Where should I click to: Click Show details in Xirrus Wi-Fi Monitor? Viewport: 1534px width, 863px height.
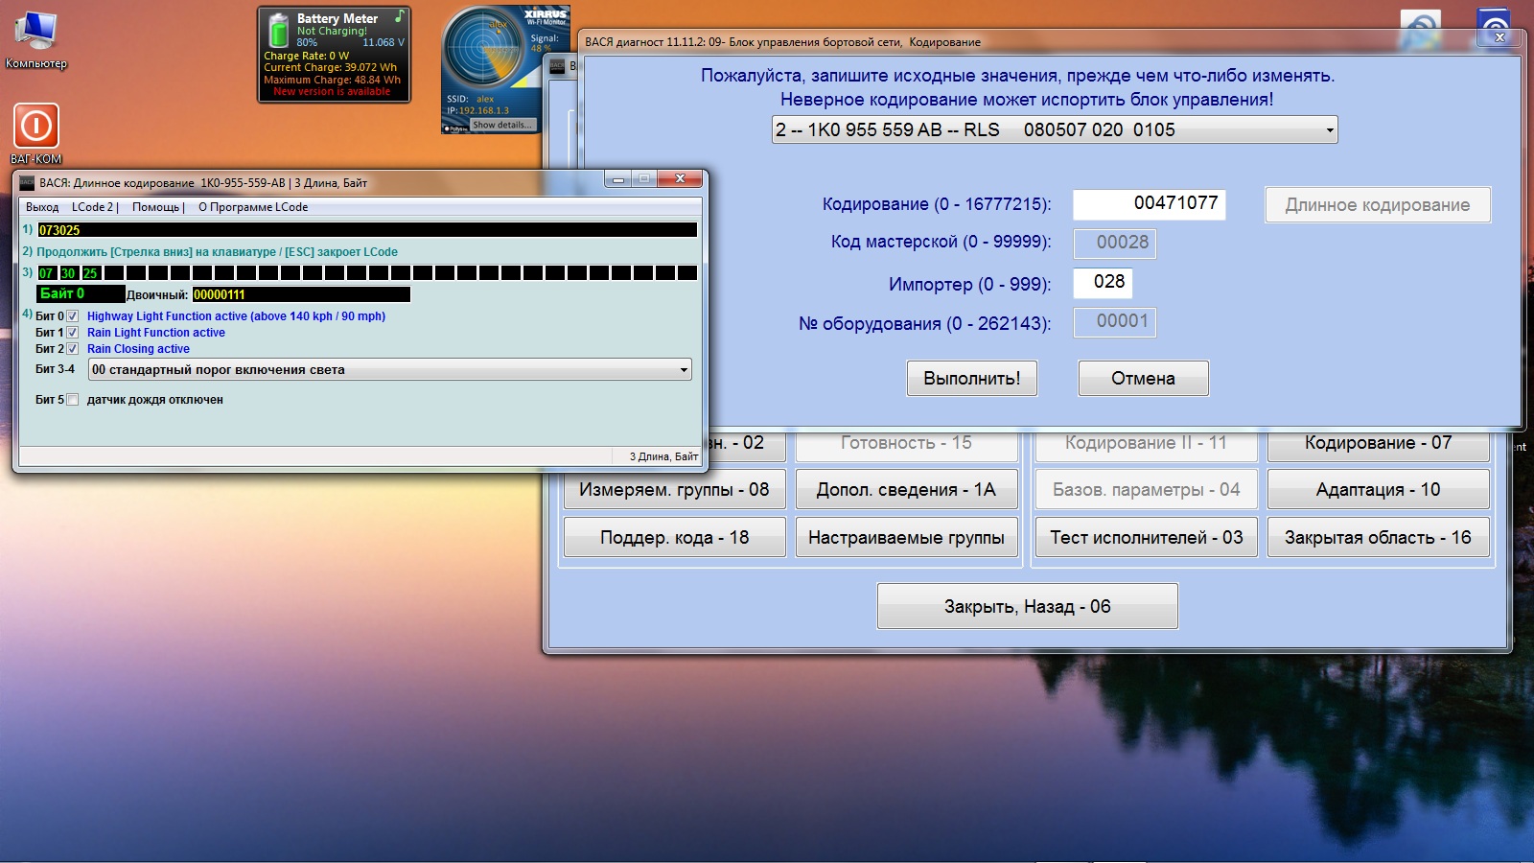[x=501, y=125]
